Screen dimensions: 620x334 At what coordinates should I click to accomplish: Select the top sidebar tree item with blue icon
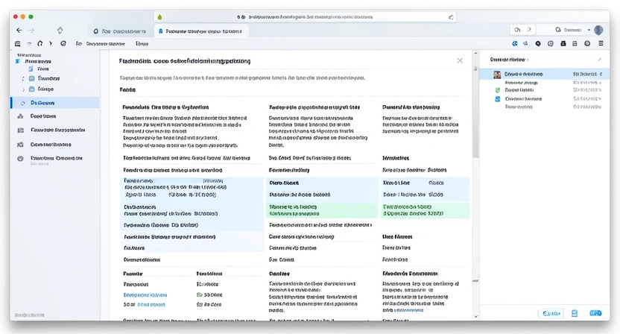[x=34, y=61]
